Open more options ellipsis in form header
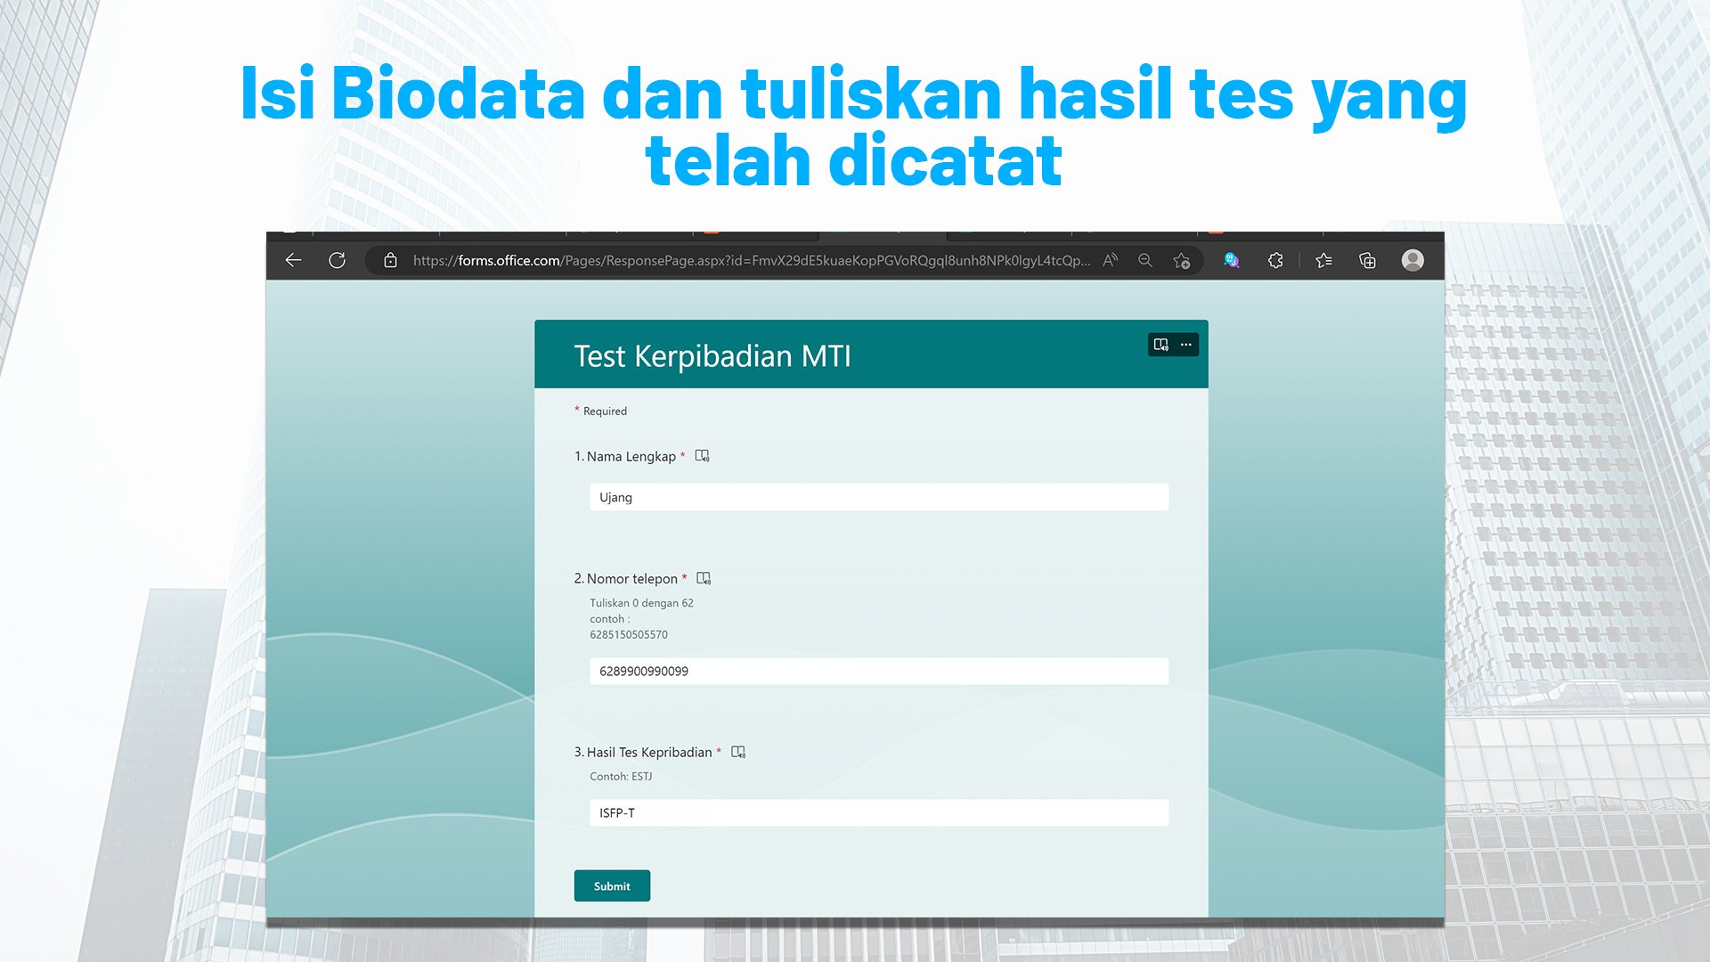 point(1185,345)
